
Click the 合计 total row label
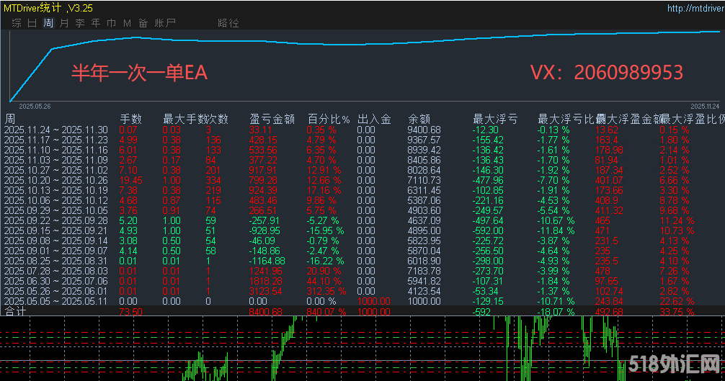15,312
